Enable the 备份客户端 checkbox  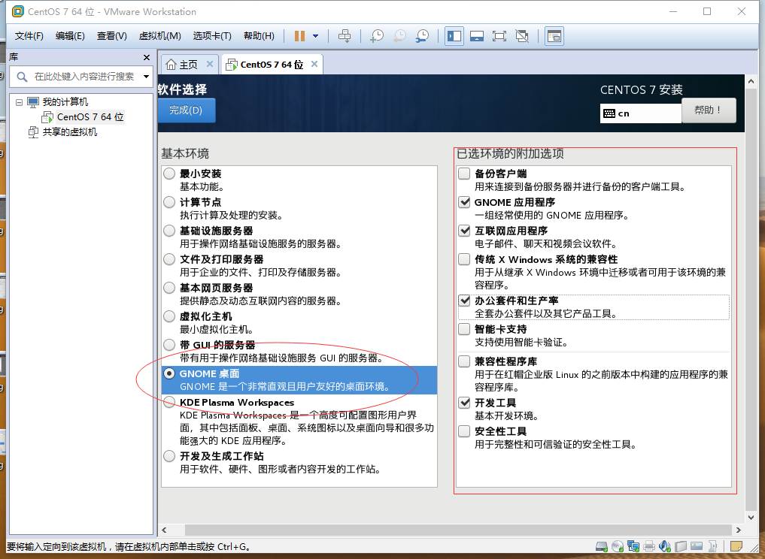pyautogui.click(x=464, y=174)
